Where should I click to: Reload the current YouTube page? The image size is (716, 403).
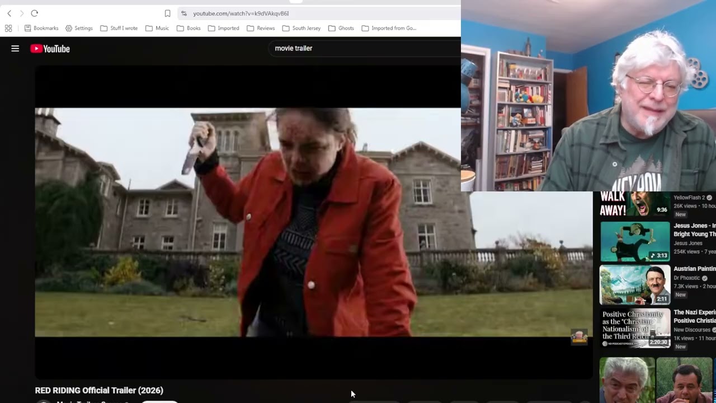point(34,13)
